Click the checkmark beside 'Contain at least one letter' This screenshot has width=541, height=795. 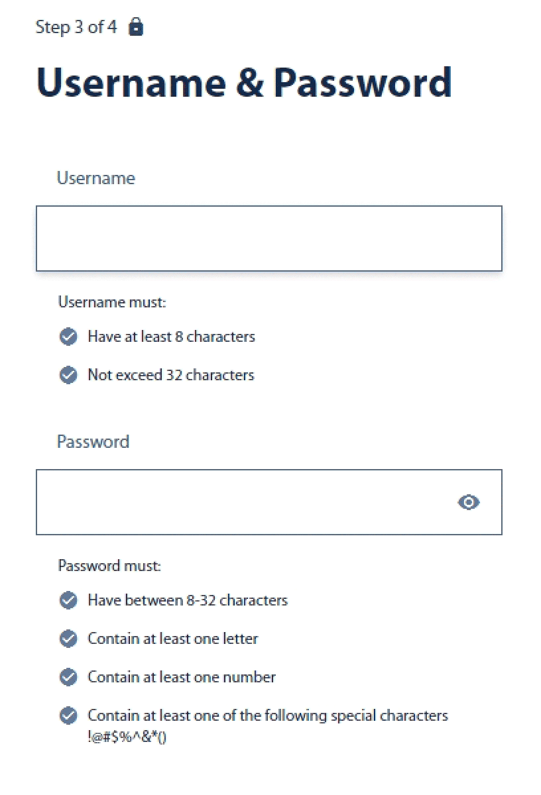click(x=68, y=639)
